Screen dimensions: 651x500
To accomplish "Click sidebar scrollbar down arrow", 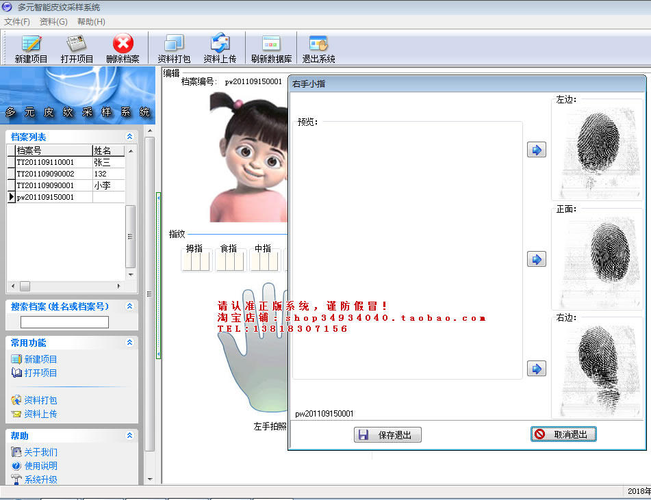I will (x=150, y=479).
